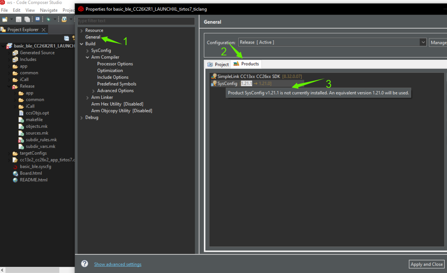Open the New wizard dropdown arrow

11,19
